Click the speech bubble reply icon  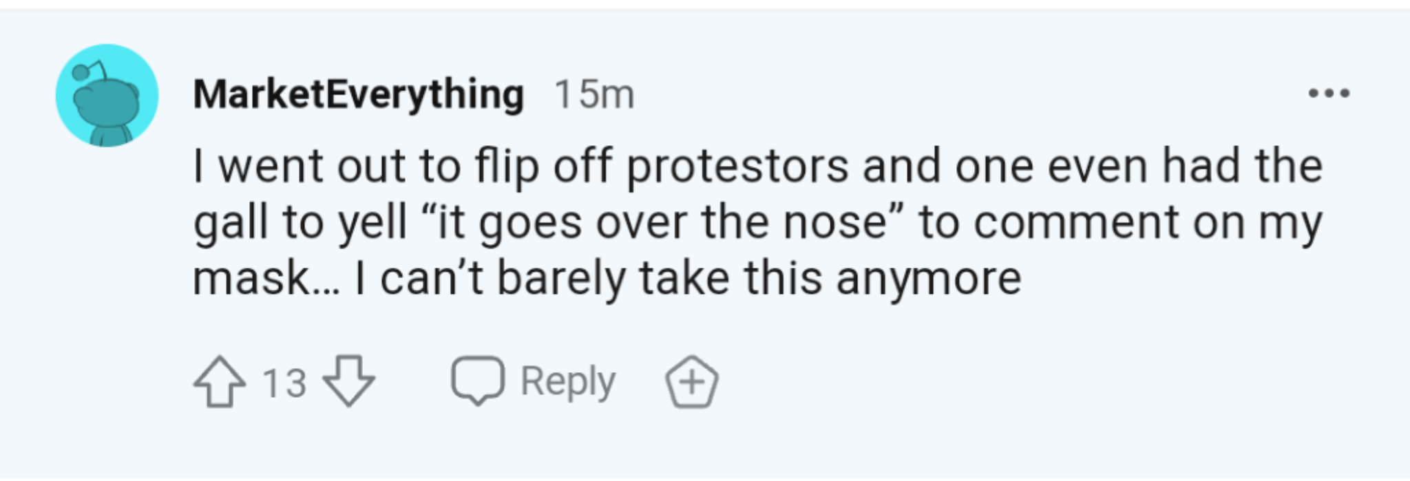click(x=477, y=381)
